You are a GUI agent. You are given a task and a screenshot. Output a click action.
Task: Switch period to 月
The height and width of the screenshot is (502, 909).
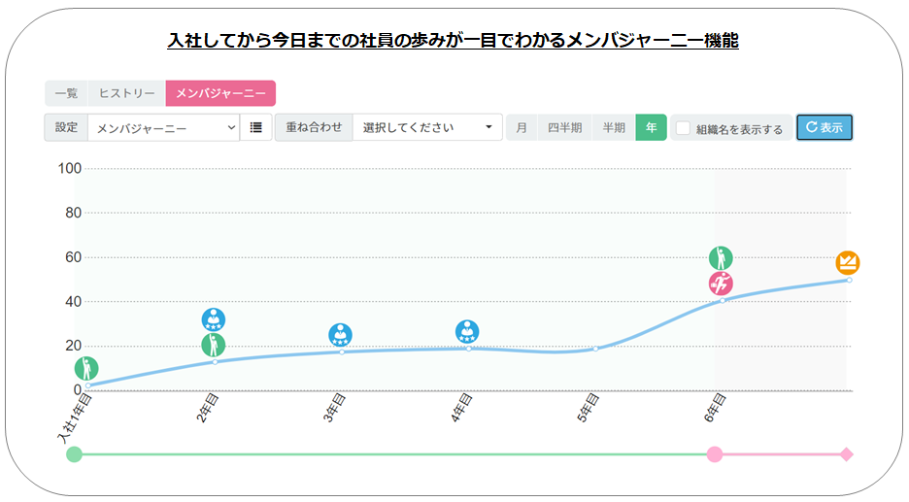click(x=522, y=127)
